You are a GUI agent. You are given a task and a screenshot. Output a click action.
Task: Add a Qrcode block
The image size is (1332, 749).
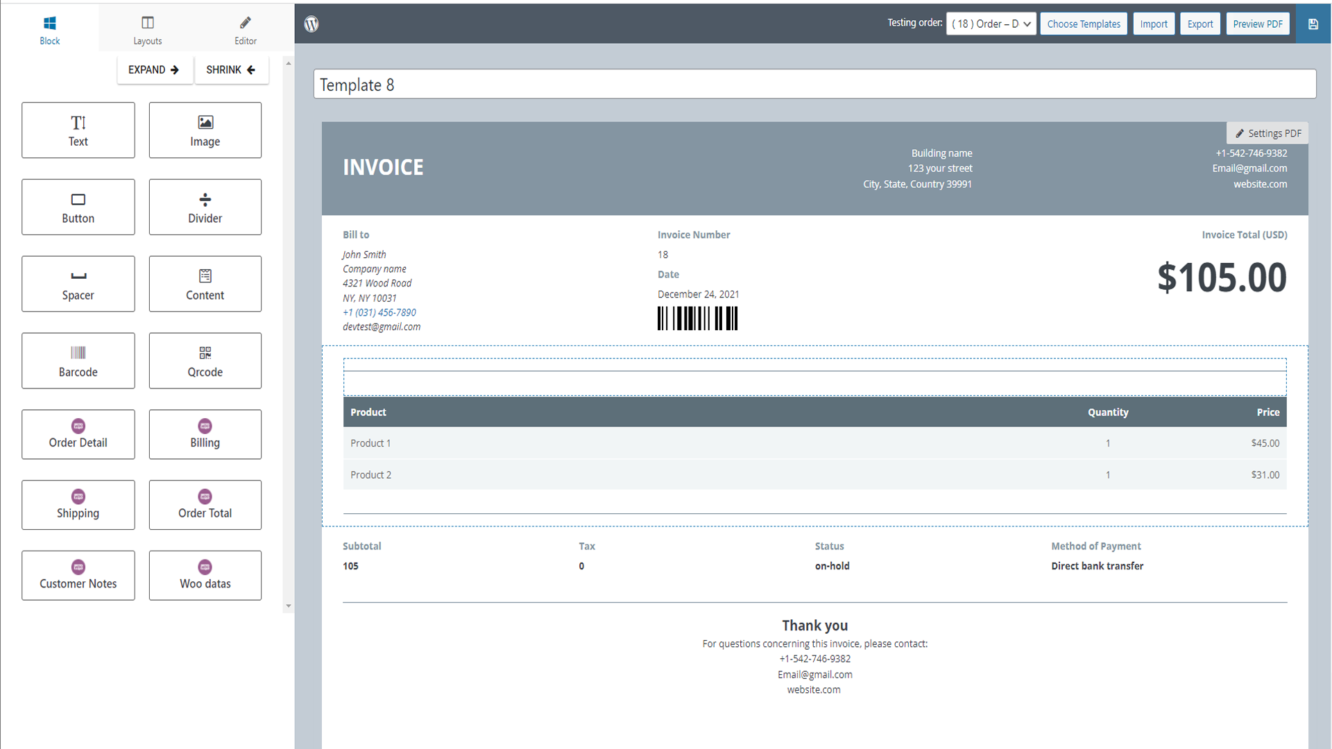coord(205,361)
